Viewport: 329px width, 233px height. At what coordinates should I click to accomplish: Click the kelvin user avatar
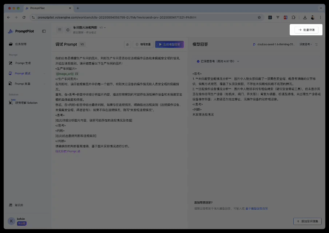(11, 221)
